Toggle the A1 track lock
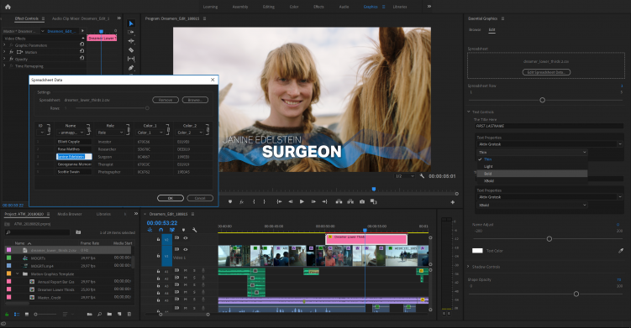 click(158, 271)
